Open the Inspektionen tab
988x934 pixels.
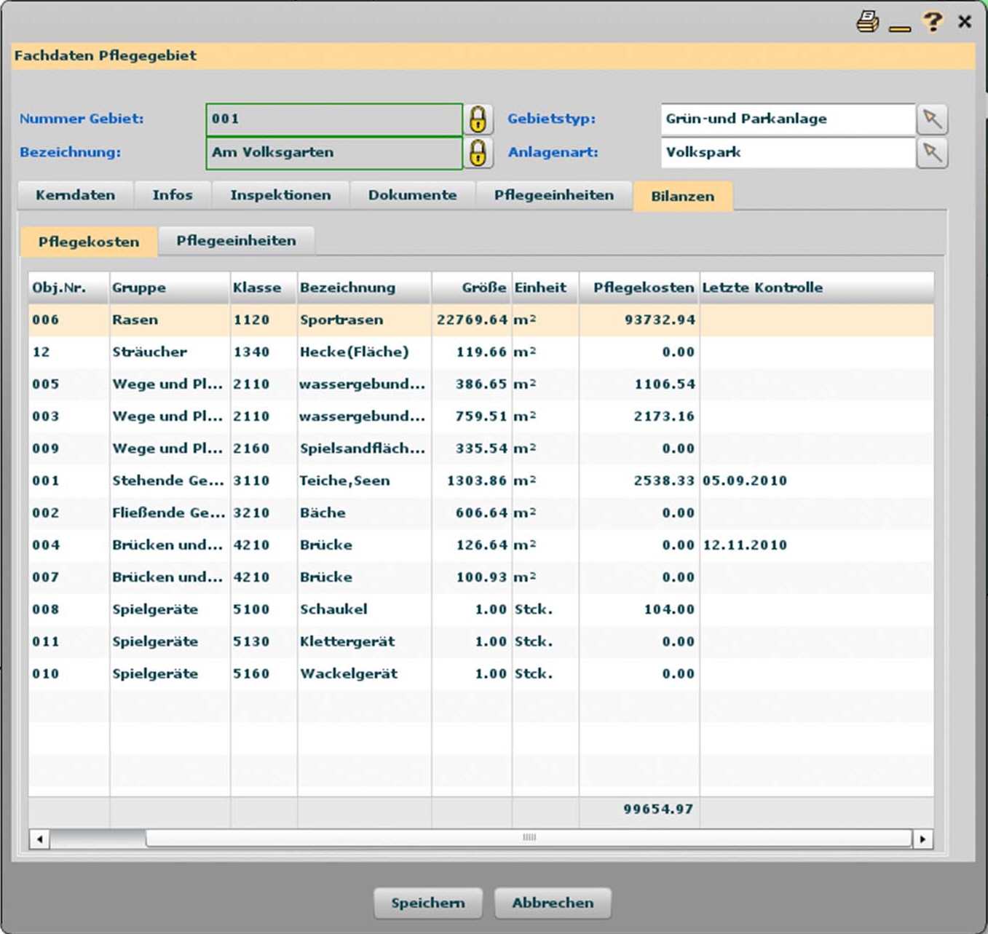coord(280,195)
